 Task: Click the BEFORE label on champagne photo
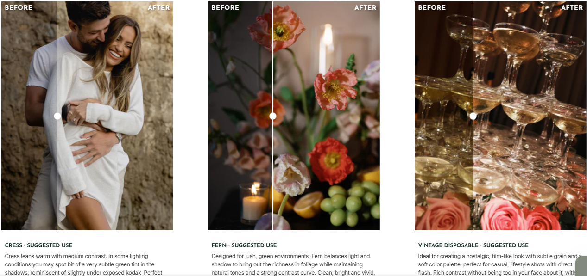point(432,7)
